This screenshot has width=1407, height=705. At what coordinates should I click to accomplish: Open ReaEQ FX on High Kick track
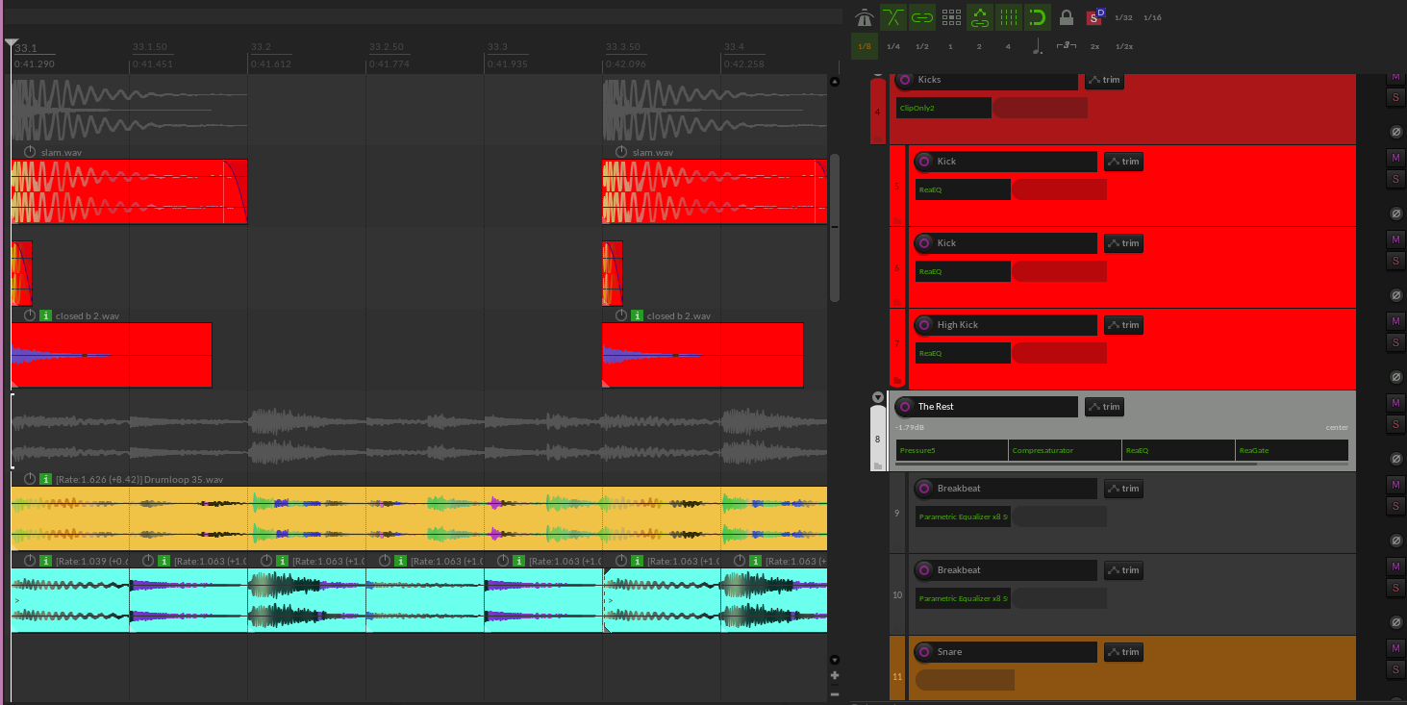pos(963,353)
